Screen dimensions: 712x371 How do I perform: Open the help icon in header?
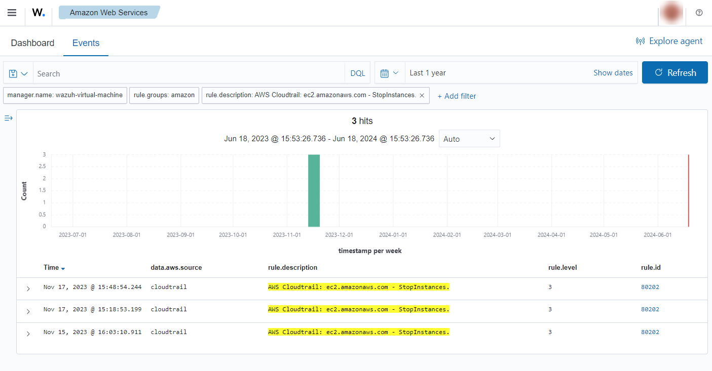click(x=699, y=13)
